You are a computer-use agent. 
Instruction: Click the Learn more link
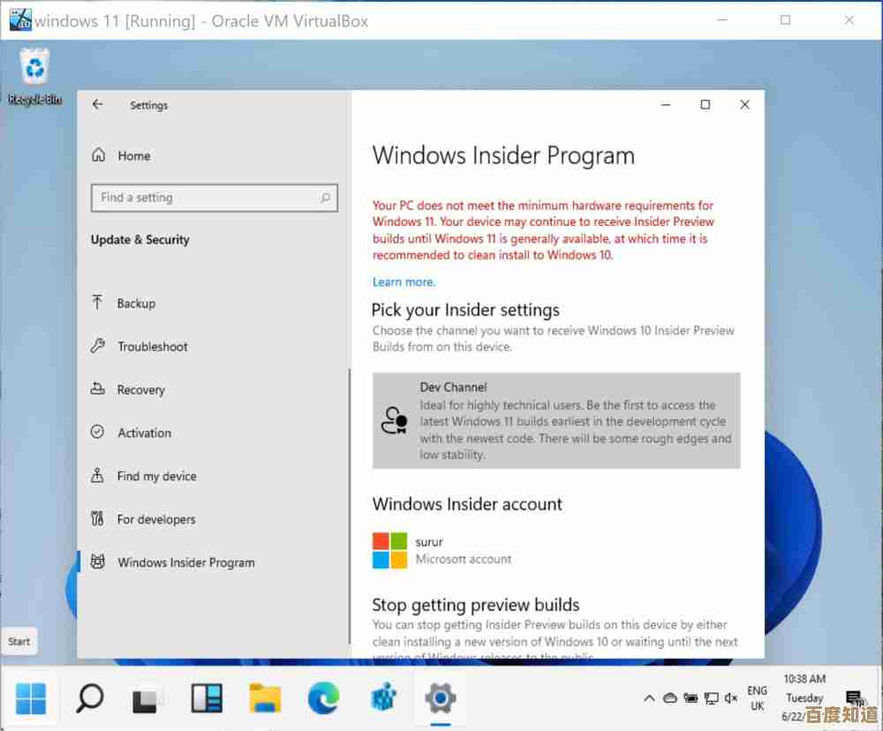404,282
